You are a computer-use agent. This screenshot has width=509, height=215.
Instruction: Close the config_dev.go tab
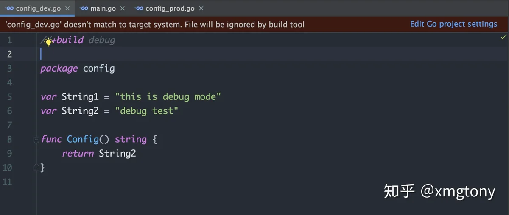click(67, 8)
